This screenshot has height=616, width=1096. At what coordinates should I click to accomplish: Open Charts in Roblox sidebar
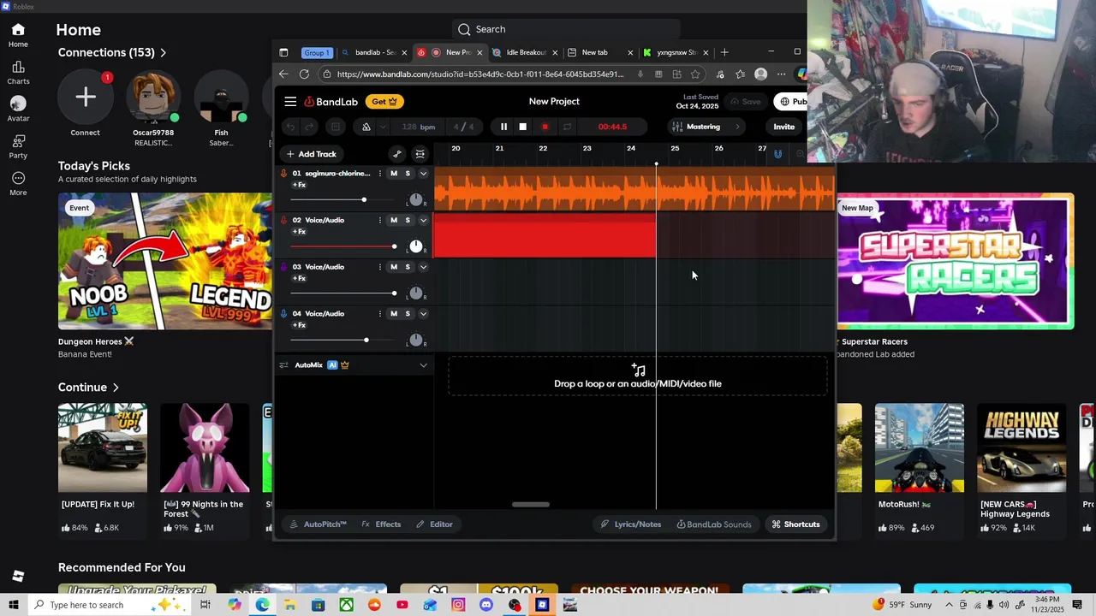click(x=18, y=73)
